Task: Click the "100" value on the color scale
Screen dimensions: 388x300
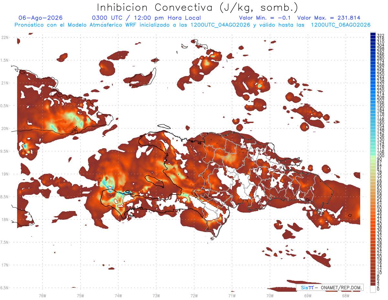Action: 380,156
